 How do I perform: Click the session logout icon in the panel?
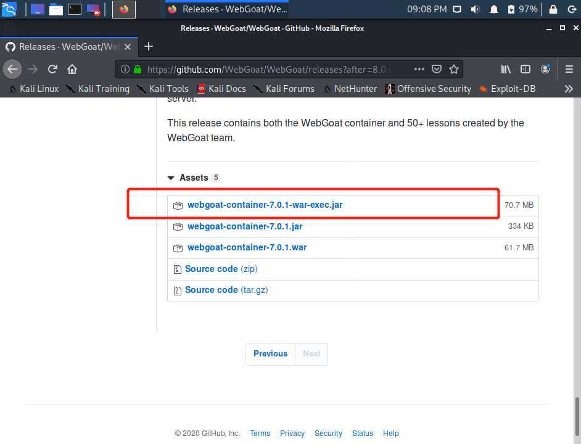(x=572, y=9)
